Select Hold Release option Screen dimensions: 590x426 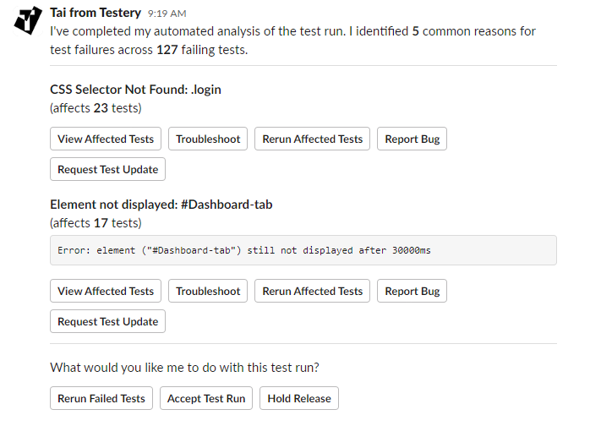point(299,398)
